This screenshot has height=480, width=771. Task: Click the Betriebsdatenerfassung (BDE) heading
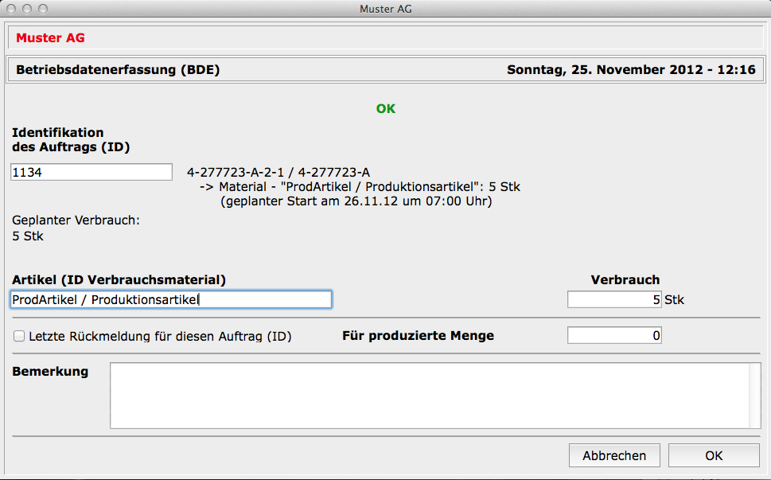(118, 69)
